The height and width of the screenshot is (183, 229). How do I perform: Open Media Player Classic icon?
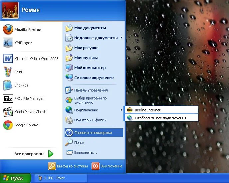pos(8,112)
